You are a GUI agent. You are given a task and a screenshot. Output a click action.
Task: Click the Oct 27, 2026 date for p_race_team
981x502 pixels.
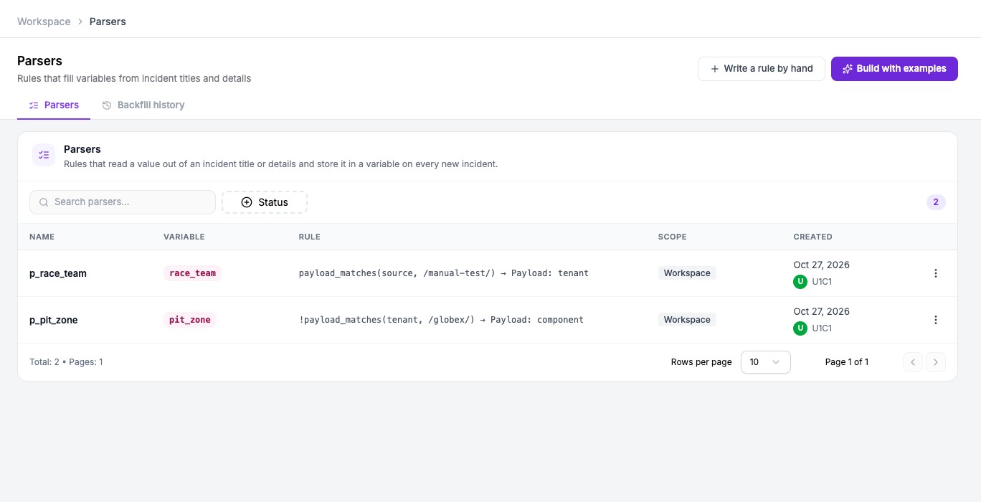pos(821,265)
